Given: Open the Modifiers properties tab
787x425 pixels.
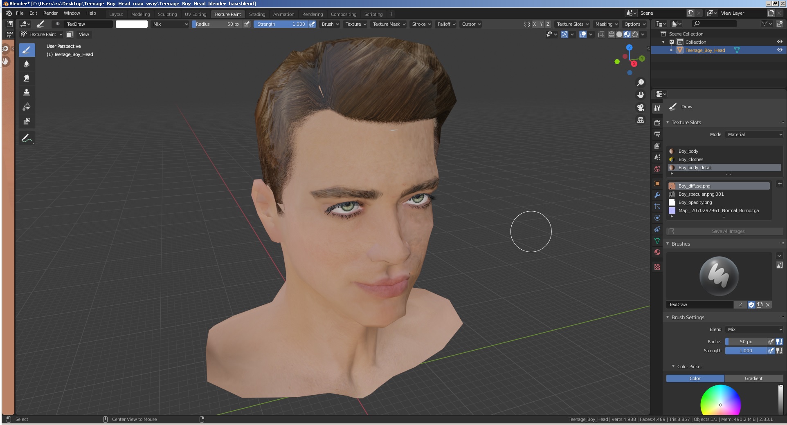Looking at the screenshot, I should (x=657, y=195).
